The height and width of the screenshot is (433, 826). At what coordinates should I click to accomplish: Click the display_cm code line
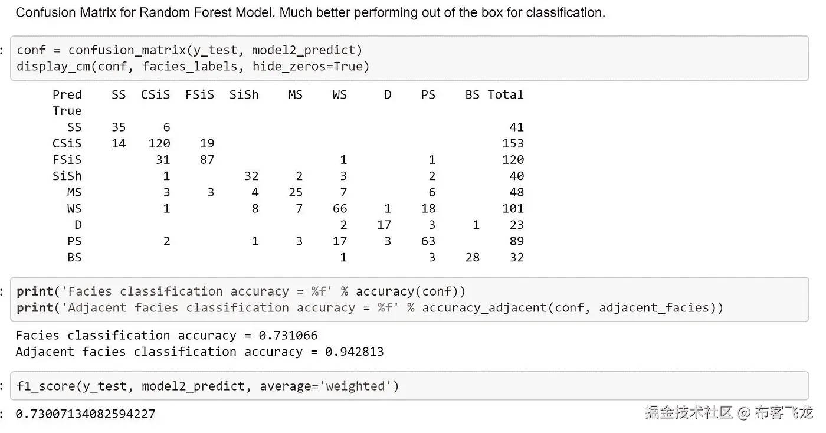pos(192,66)
